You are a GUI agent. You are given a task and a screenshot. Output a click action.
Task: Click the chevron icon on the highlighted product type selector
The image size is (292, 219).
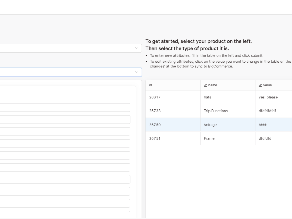point(137,72)
